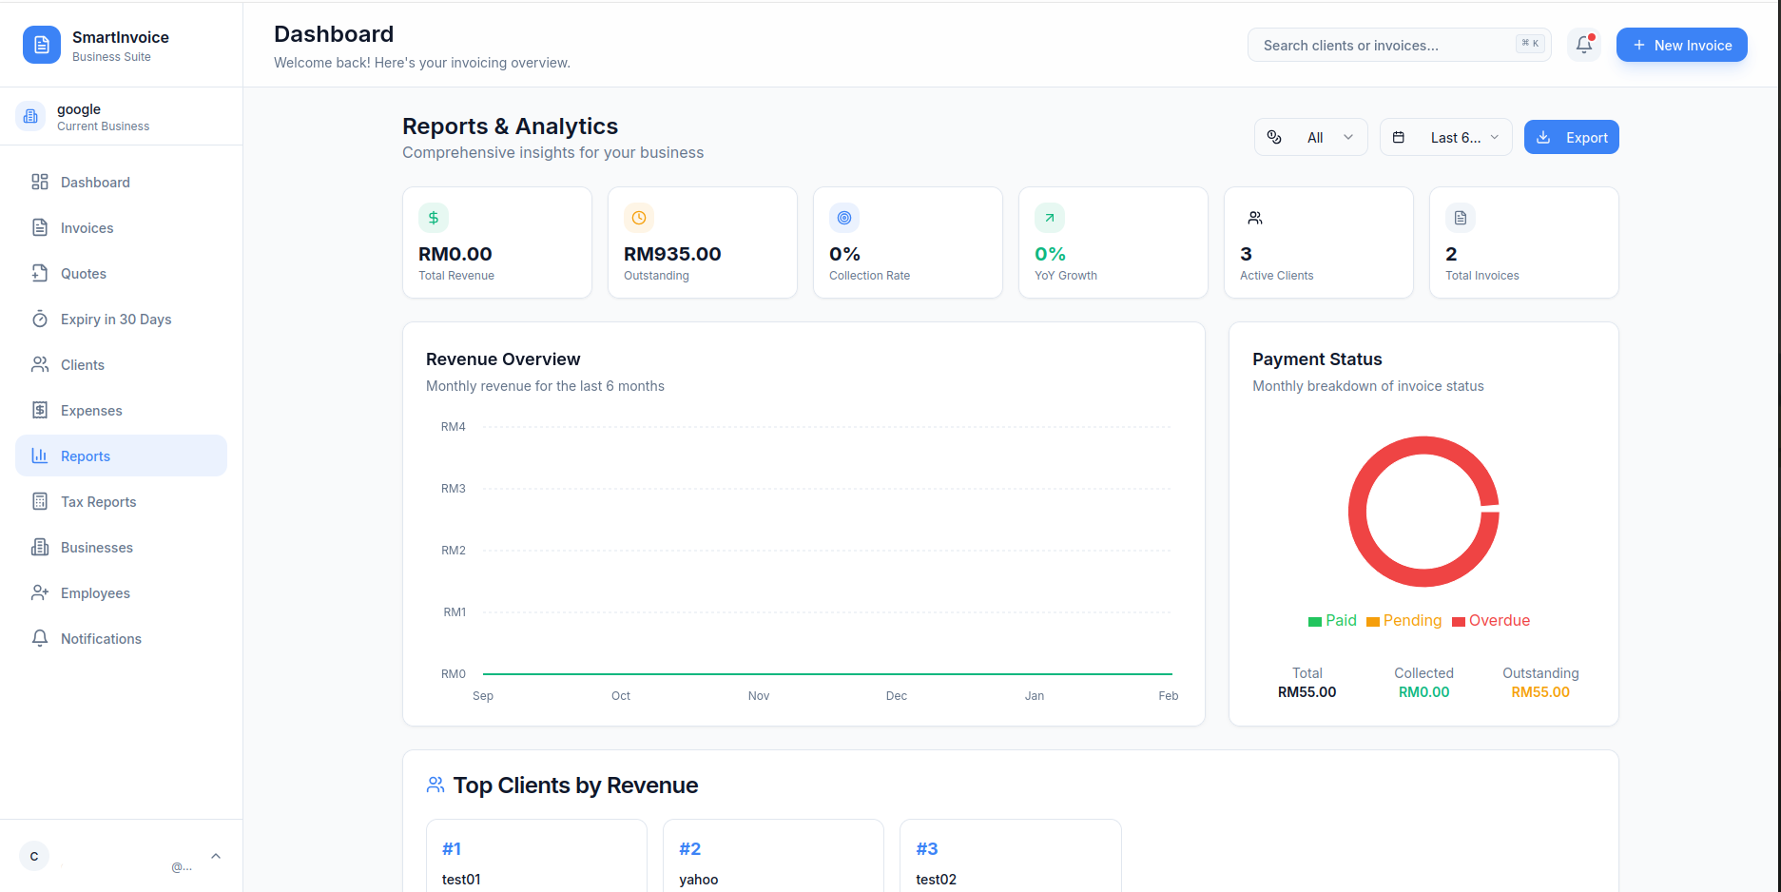Image resolution: width=1781 pixels, height=892 pixels.
Task: Toggle the Pending legend swatch
Action: tap(1373, 622)
